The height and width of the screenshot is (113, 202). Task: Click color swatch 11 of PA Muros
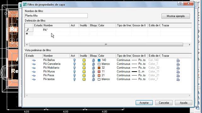point(99,72)
